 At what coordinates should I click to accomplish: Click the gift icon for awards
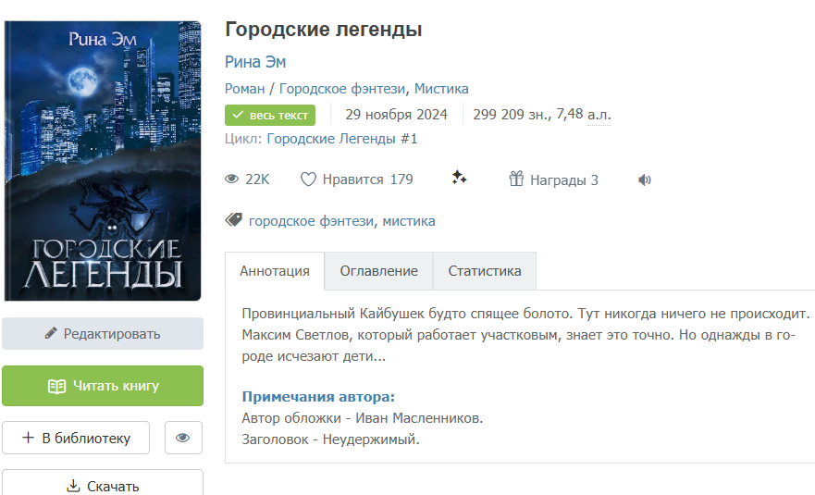click(516, 179)
